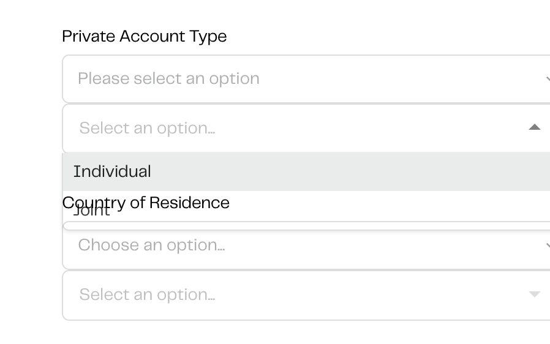The height and width of the screenshot is (344, 550).
Task: Pick the highlighted "Individual" list row
Action: pos(306,171)
